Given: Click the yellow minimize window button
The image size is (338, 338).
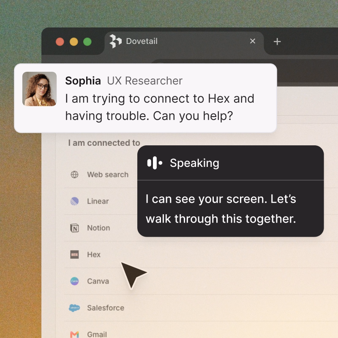Looking at the screenshot, I should click(x=74, y=41).
